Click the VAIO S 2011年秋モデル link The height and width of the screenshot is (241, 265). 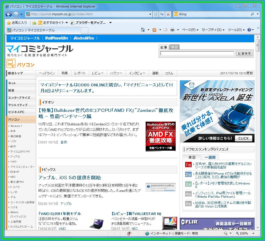tap(60, 214)
